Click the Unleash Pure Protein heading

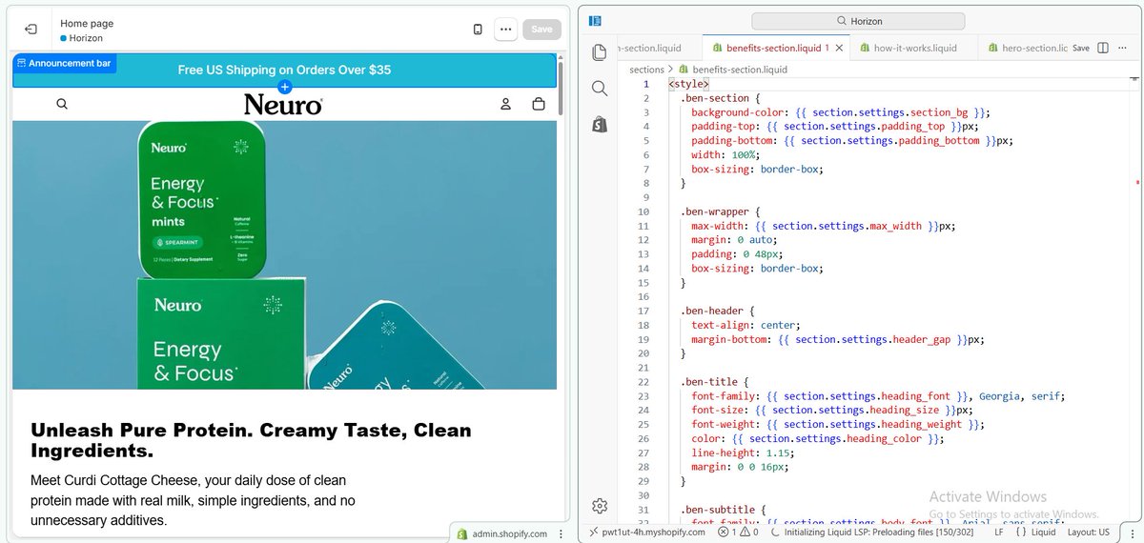point(251,440)
